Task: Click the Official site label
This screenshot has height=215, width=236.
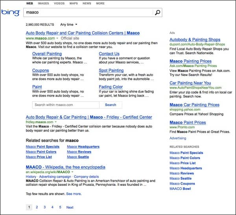Action: [x=70, y=38]
